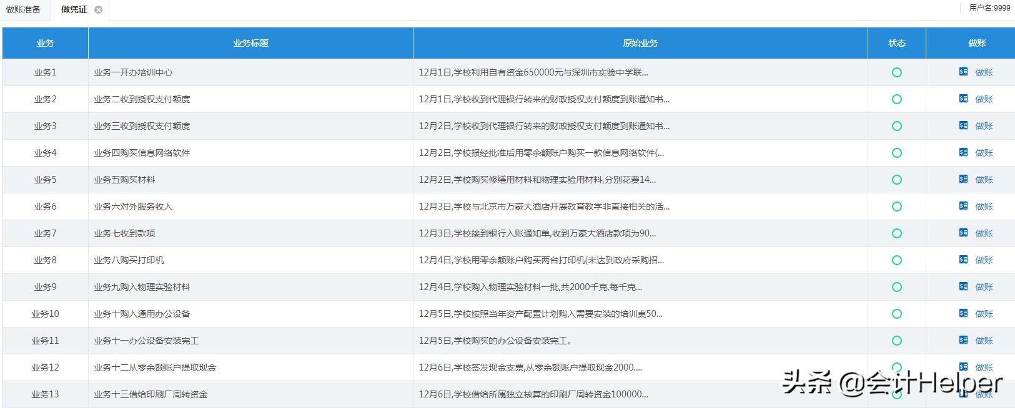
Task: Click the status circle for 业务3
Action: click(897, 126)
